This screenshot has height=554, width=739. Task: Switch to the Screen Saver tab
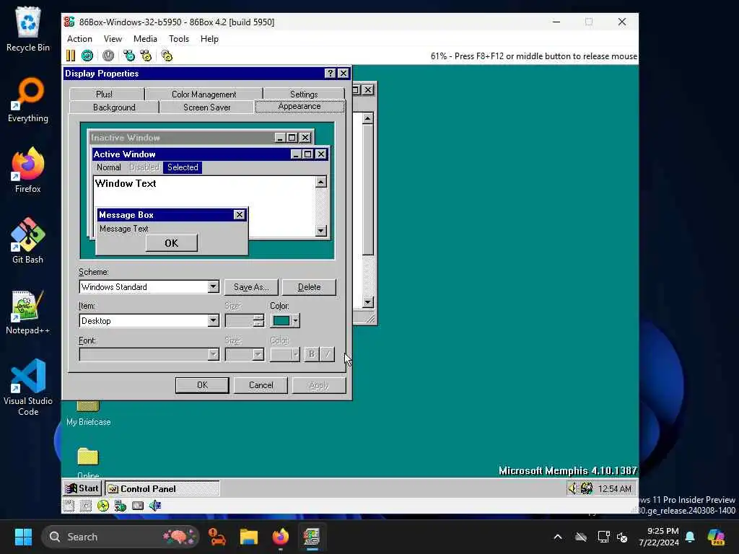coord(207,107)
